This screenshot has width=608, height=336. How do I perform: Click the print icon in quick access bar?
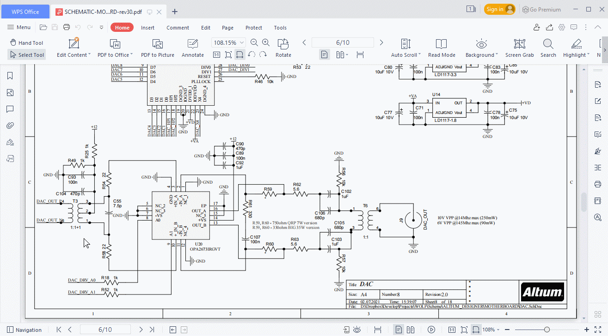[67, 28]
